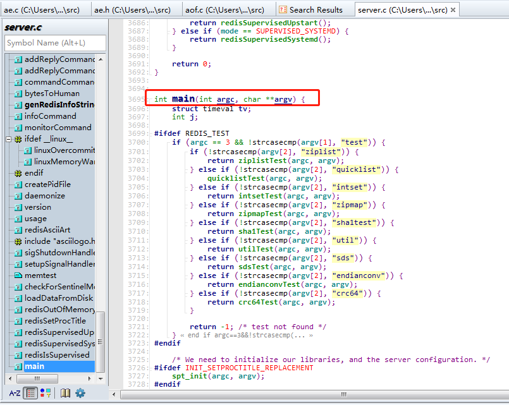The width and height of the screenshot is (509, 405).
Task: Jump to daemonize symbol
Action: (x=45, y=196)
